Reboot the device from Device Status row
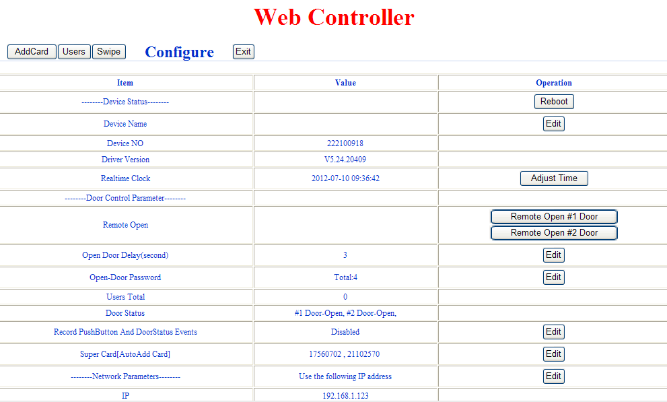This screenshot has height=402, width=667. [553, 101]
